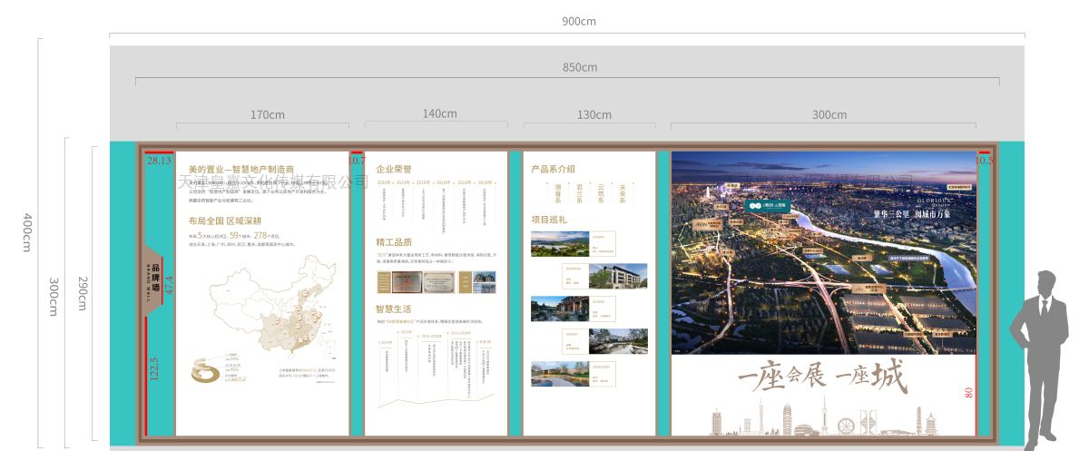Image resolution: width=1089 pixels, height=451 pixels.
Task: Click 2020年 in the honors timeline
Action: (384, 181)
